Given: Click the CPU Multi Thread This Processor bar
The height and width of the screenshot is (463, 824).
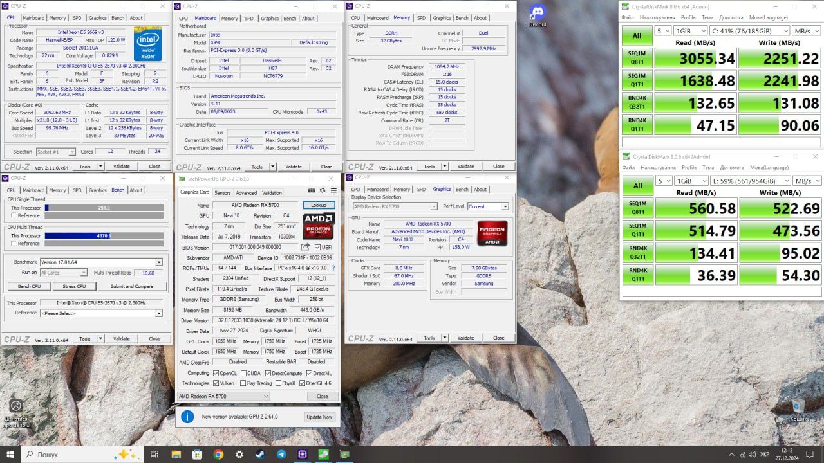Looking at the screenshot, I should pos(104,236).
